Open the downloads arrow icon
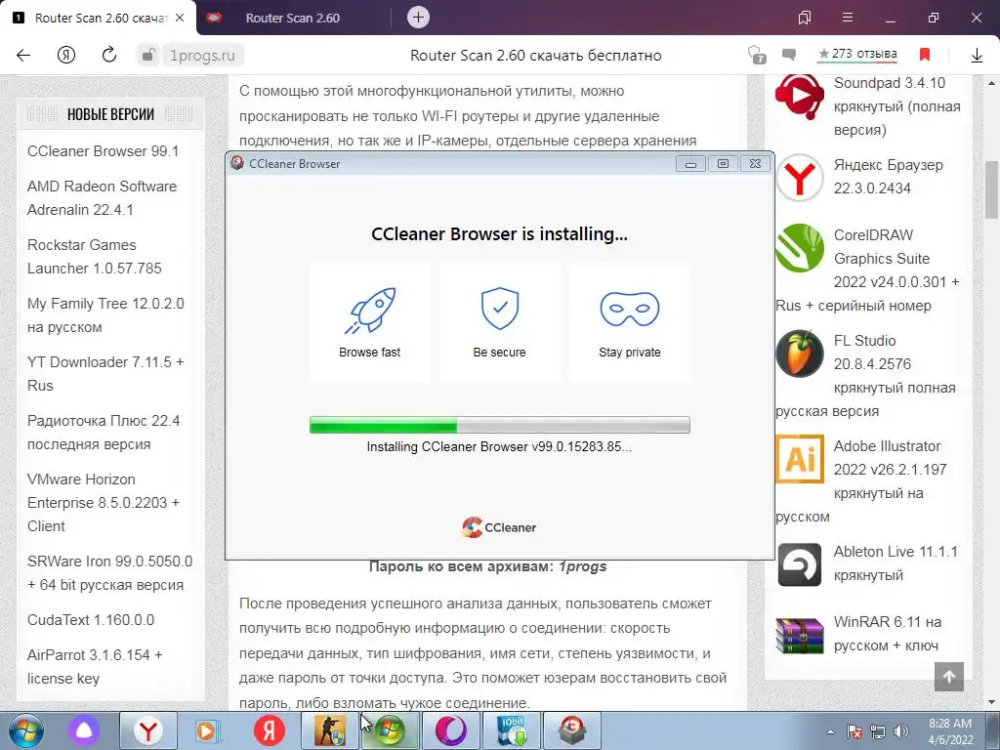The image size is (1000, 750). click(977, 56)
